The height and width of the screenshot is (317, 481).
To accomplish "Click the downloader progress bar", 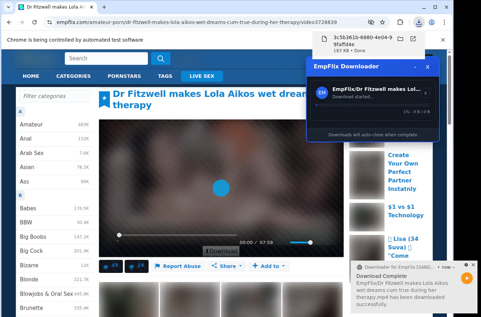I will coord(373,105).
